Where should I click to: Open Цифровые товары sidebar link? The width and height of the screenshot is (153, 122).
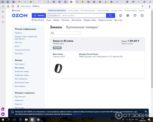pos(22,75)
